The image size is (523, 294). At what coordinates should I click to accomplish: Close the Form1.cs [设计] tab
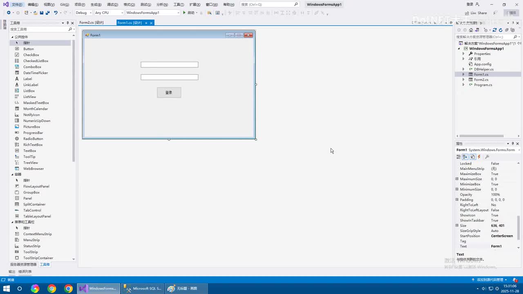151,23
